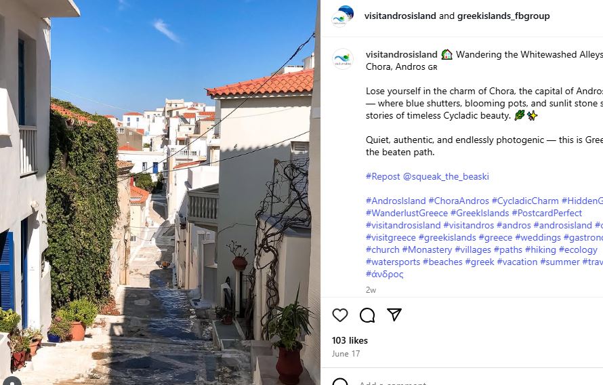The image size is (603, 385).
Task: View the list of 103 likes
Action: click(350, 340)
